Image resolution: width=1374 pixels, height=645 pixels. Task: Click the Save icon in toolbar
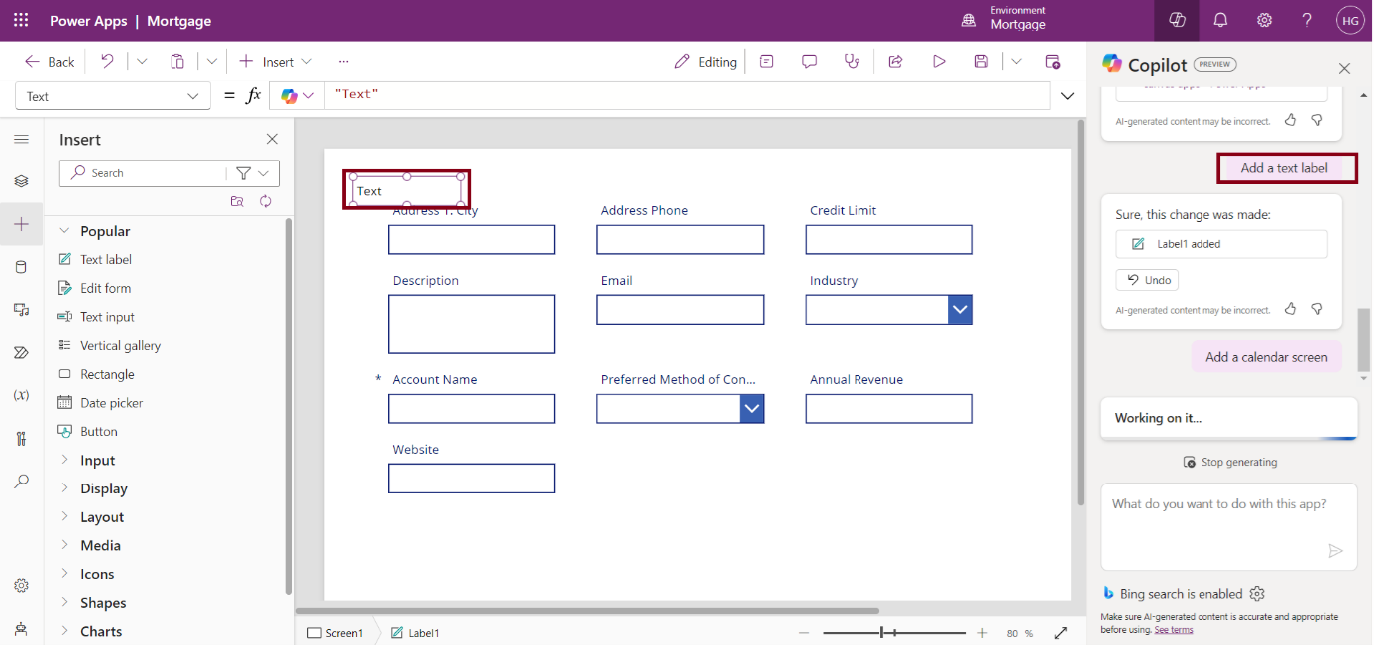pyautogui.click(x=981, y=62)
